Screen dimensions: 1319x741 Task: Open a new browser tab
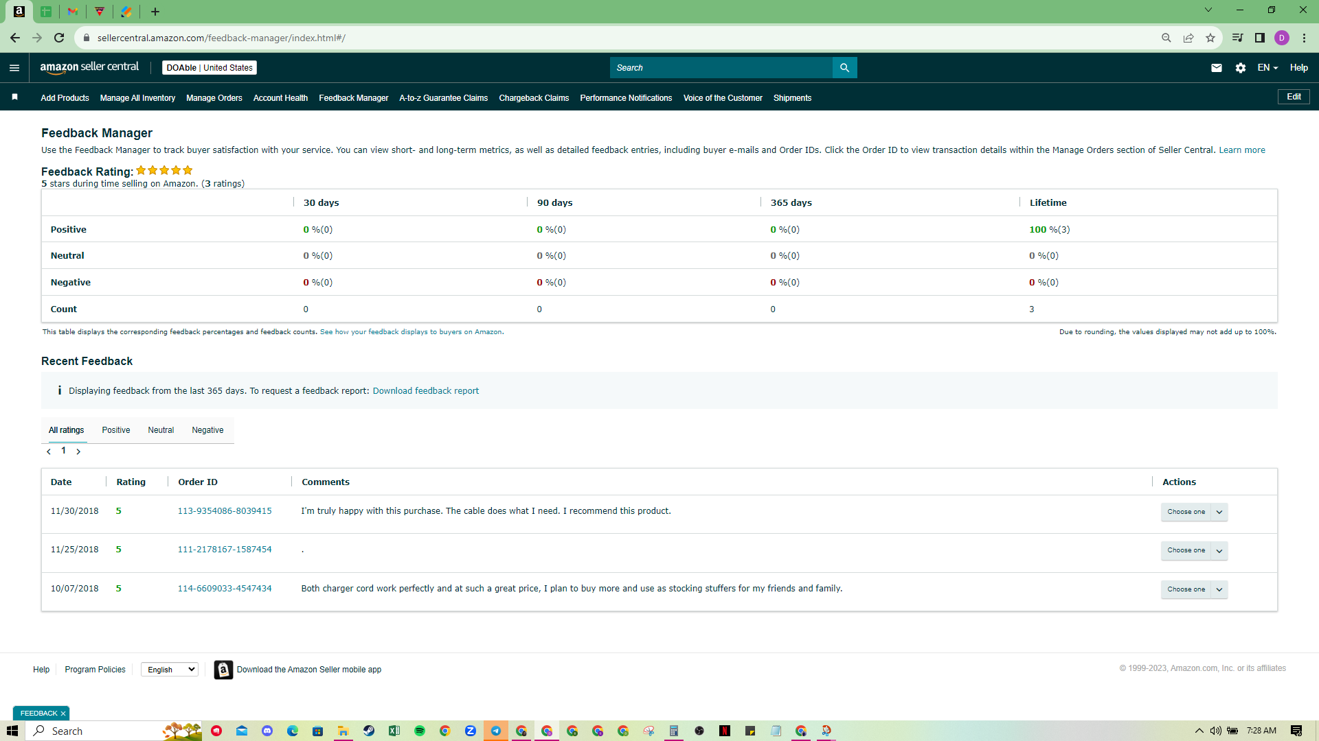(155, 12)
